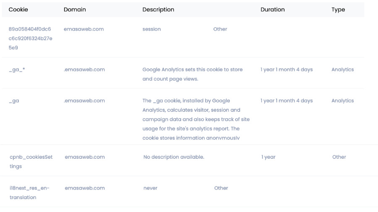Select the cpnb_cookiesSettings cookie name
Image resolution: width=378 pixels, height=212 pixels.
pyautogui.click(x=31, y=161)
